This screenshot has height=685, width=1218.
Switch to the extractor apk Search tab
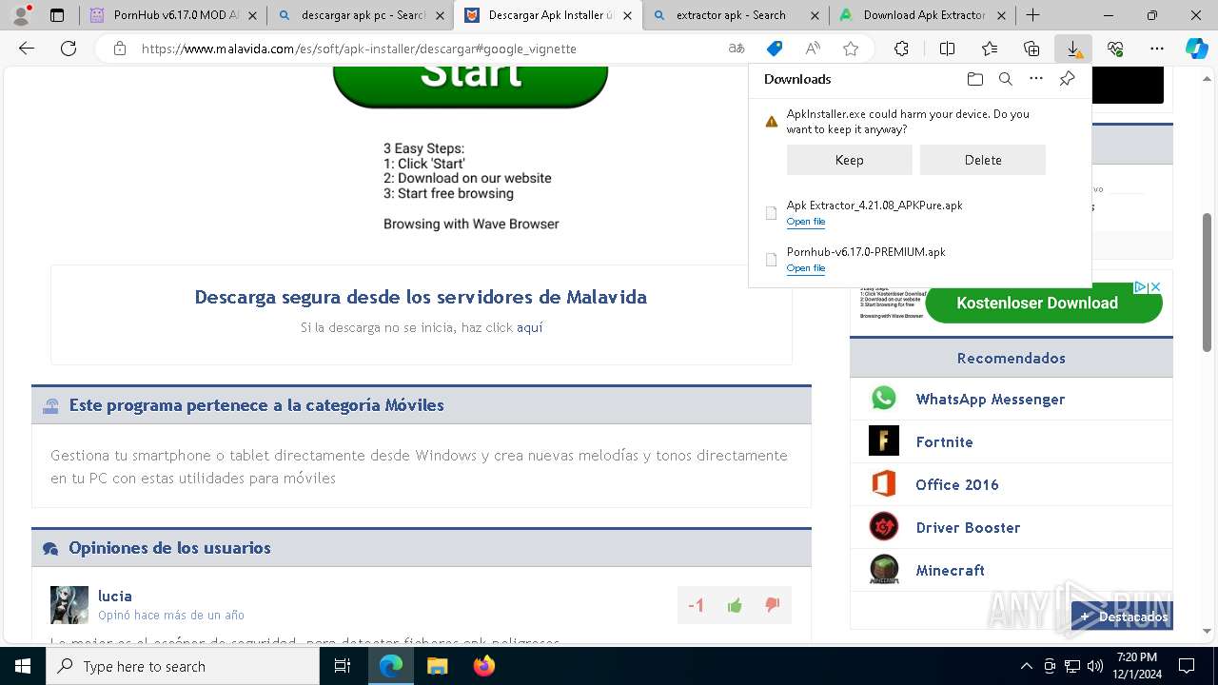click(x=735, y=15)
